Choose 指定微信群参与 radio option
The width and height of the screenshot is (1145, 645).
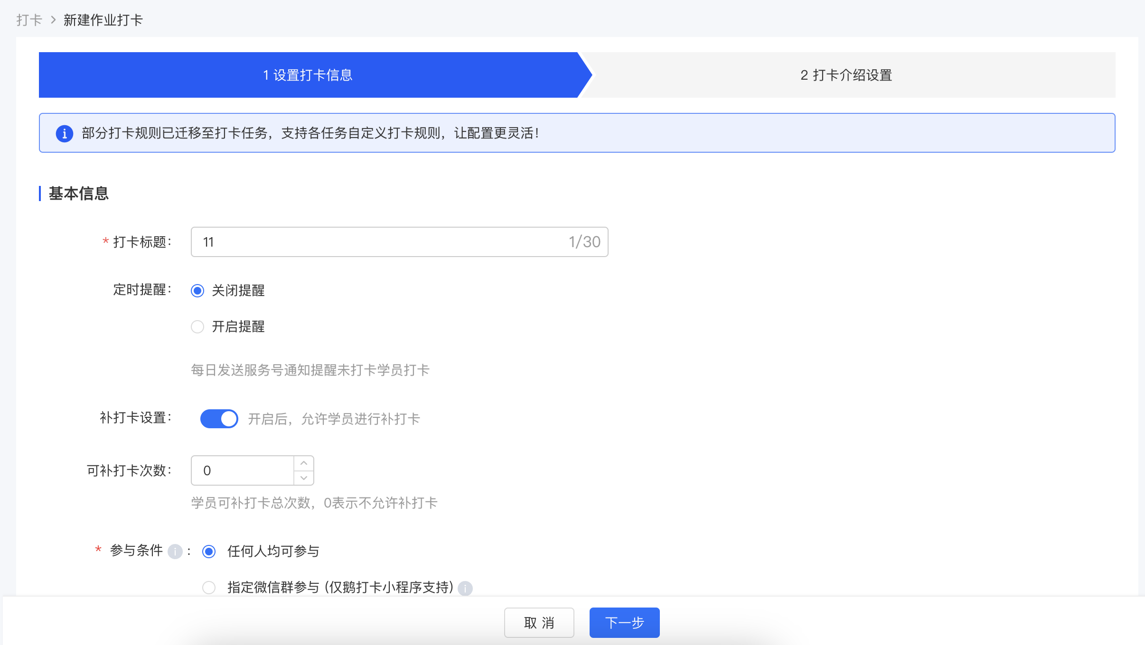pos(209,588)
